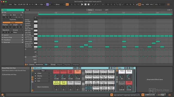174x97 pixels.
Task: Switch to the MPE tab
Action: tap(107, 10)
